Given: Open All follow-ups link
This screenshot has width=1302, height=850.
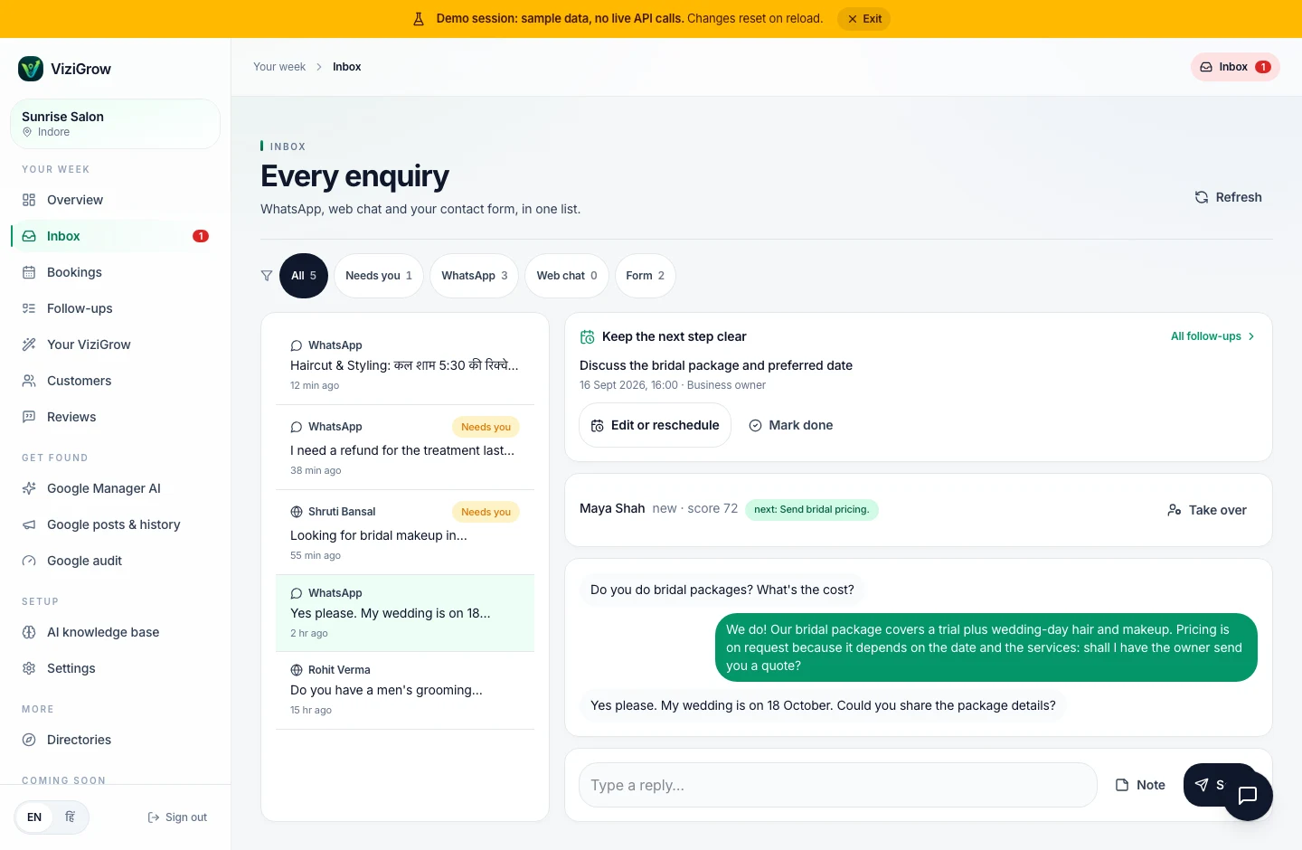Looking at the screenshot, I should pyautogui.click(x=1212, y=336).
